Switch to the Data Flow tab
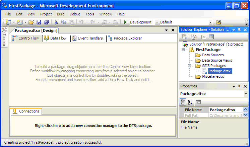The height and width of the screenshot is (147, 250). (x=56, y=38)
